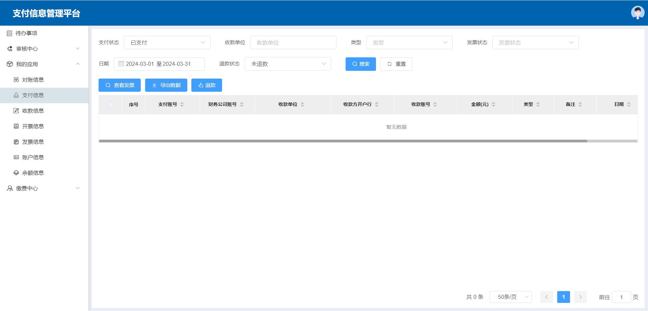648x311 pixels.
Task: Click sort arrows on 收款方开户行 column
Action: pos(377,105)
